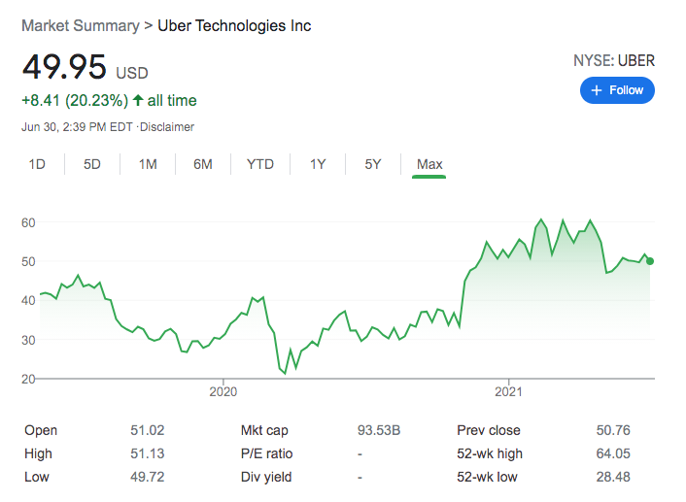The image size is (686, 502).
Task: Select the 1Y time range tab
Action: coord(318,164)
